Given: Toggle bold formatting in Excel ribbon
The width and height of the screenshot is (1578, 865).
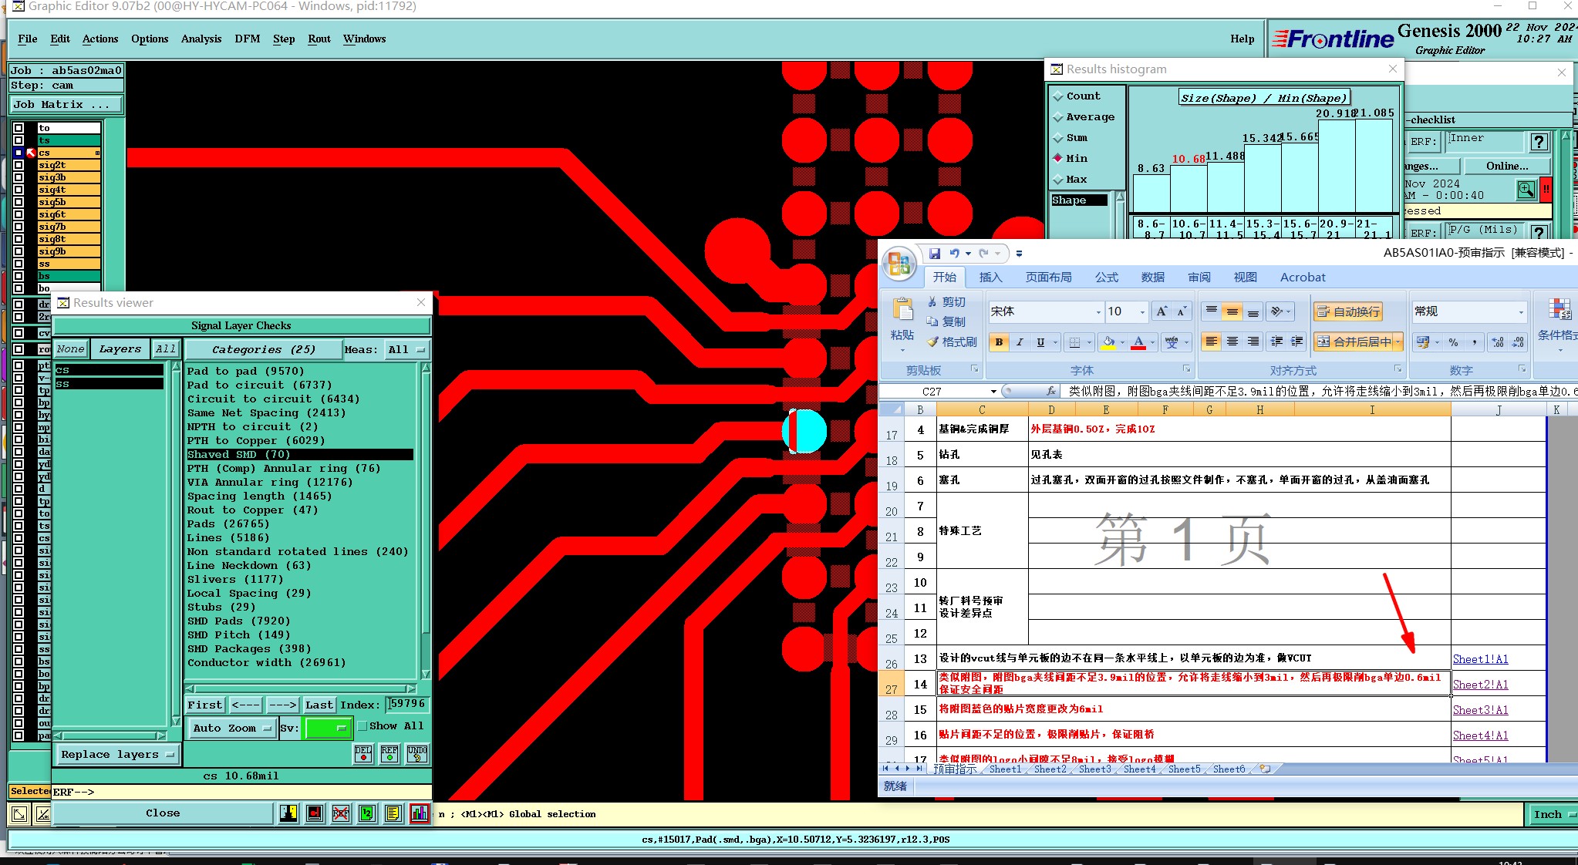Looking at the screenshot, I should (1000, 342).
